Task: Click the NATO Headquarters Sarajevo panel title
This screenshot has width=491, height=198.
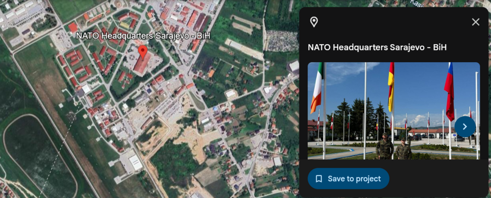Action: [377, 48]
